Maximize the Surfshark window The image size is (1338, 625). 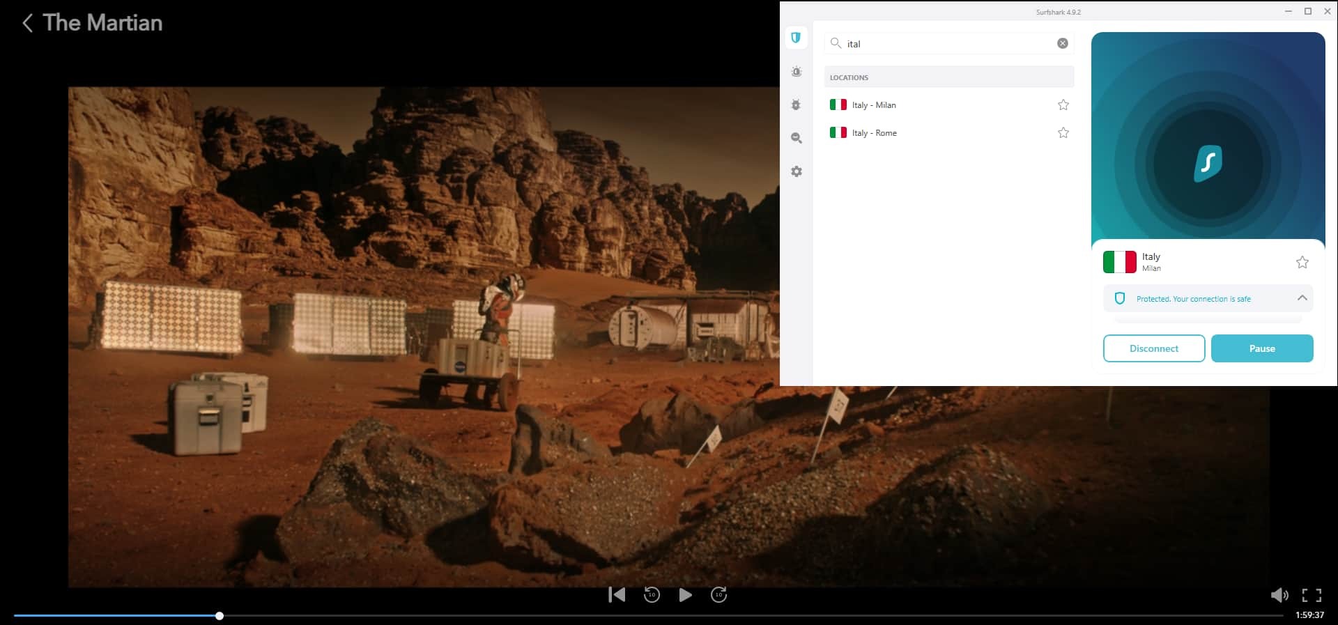point(1308,11)
